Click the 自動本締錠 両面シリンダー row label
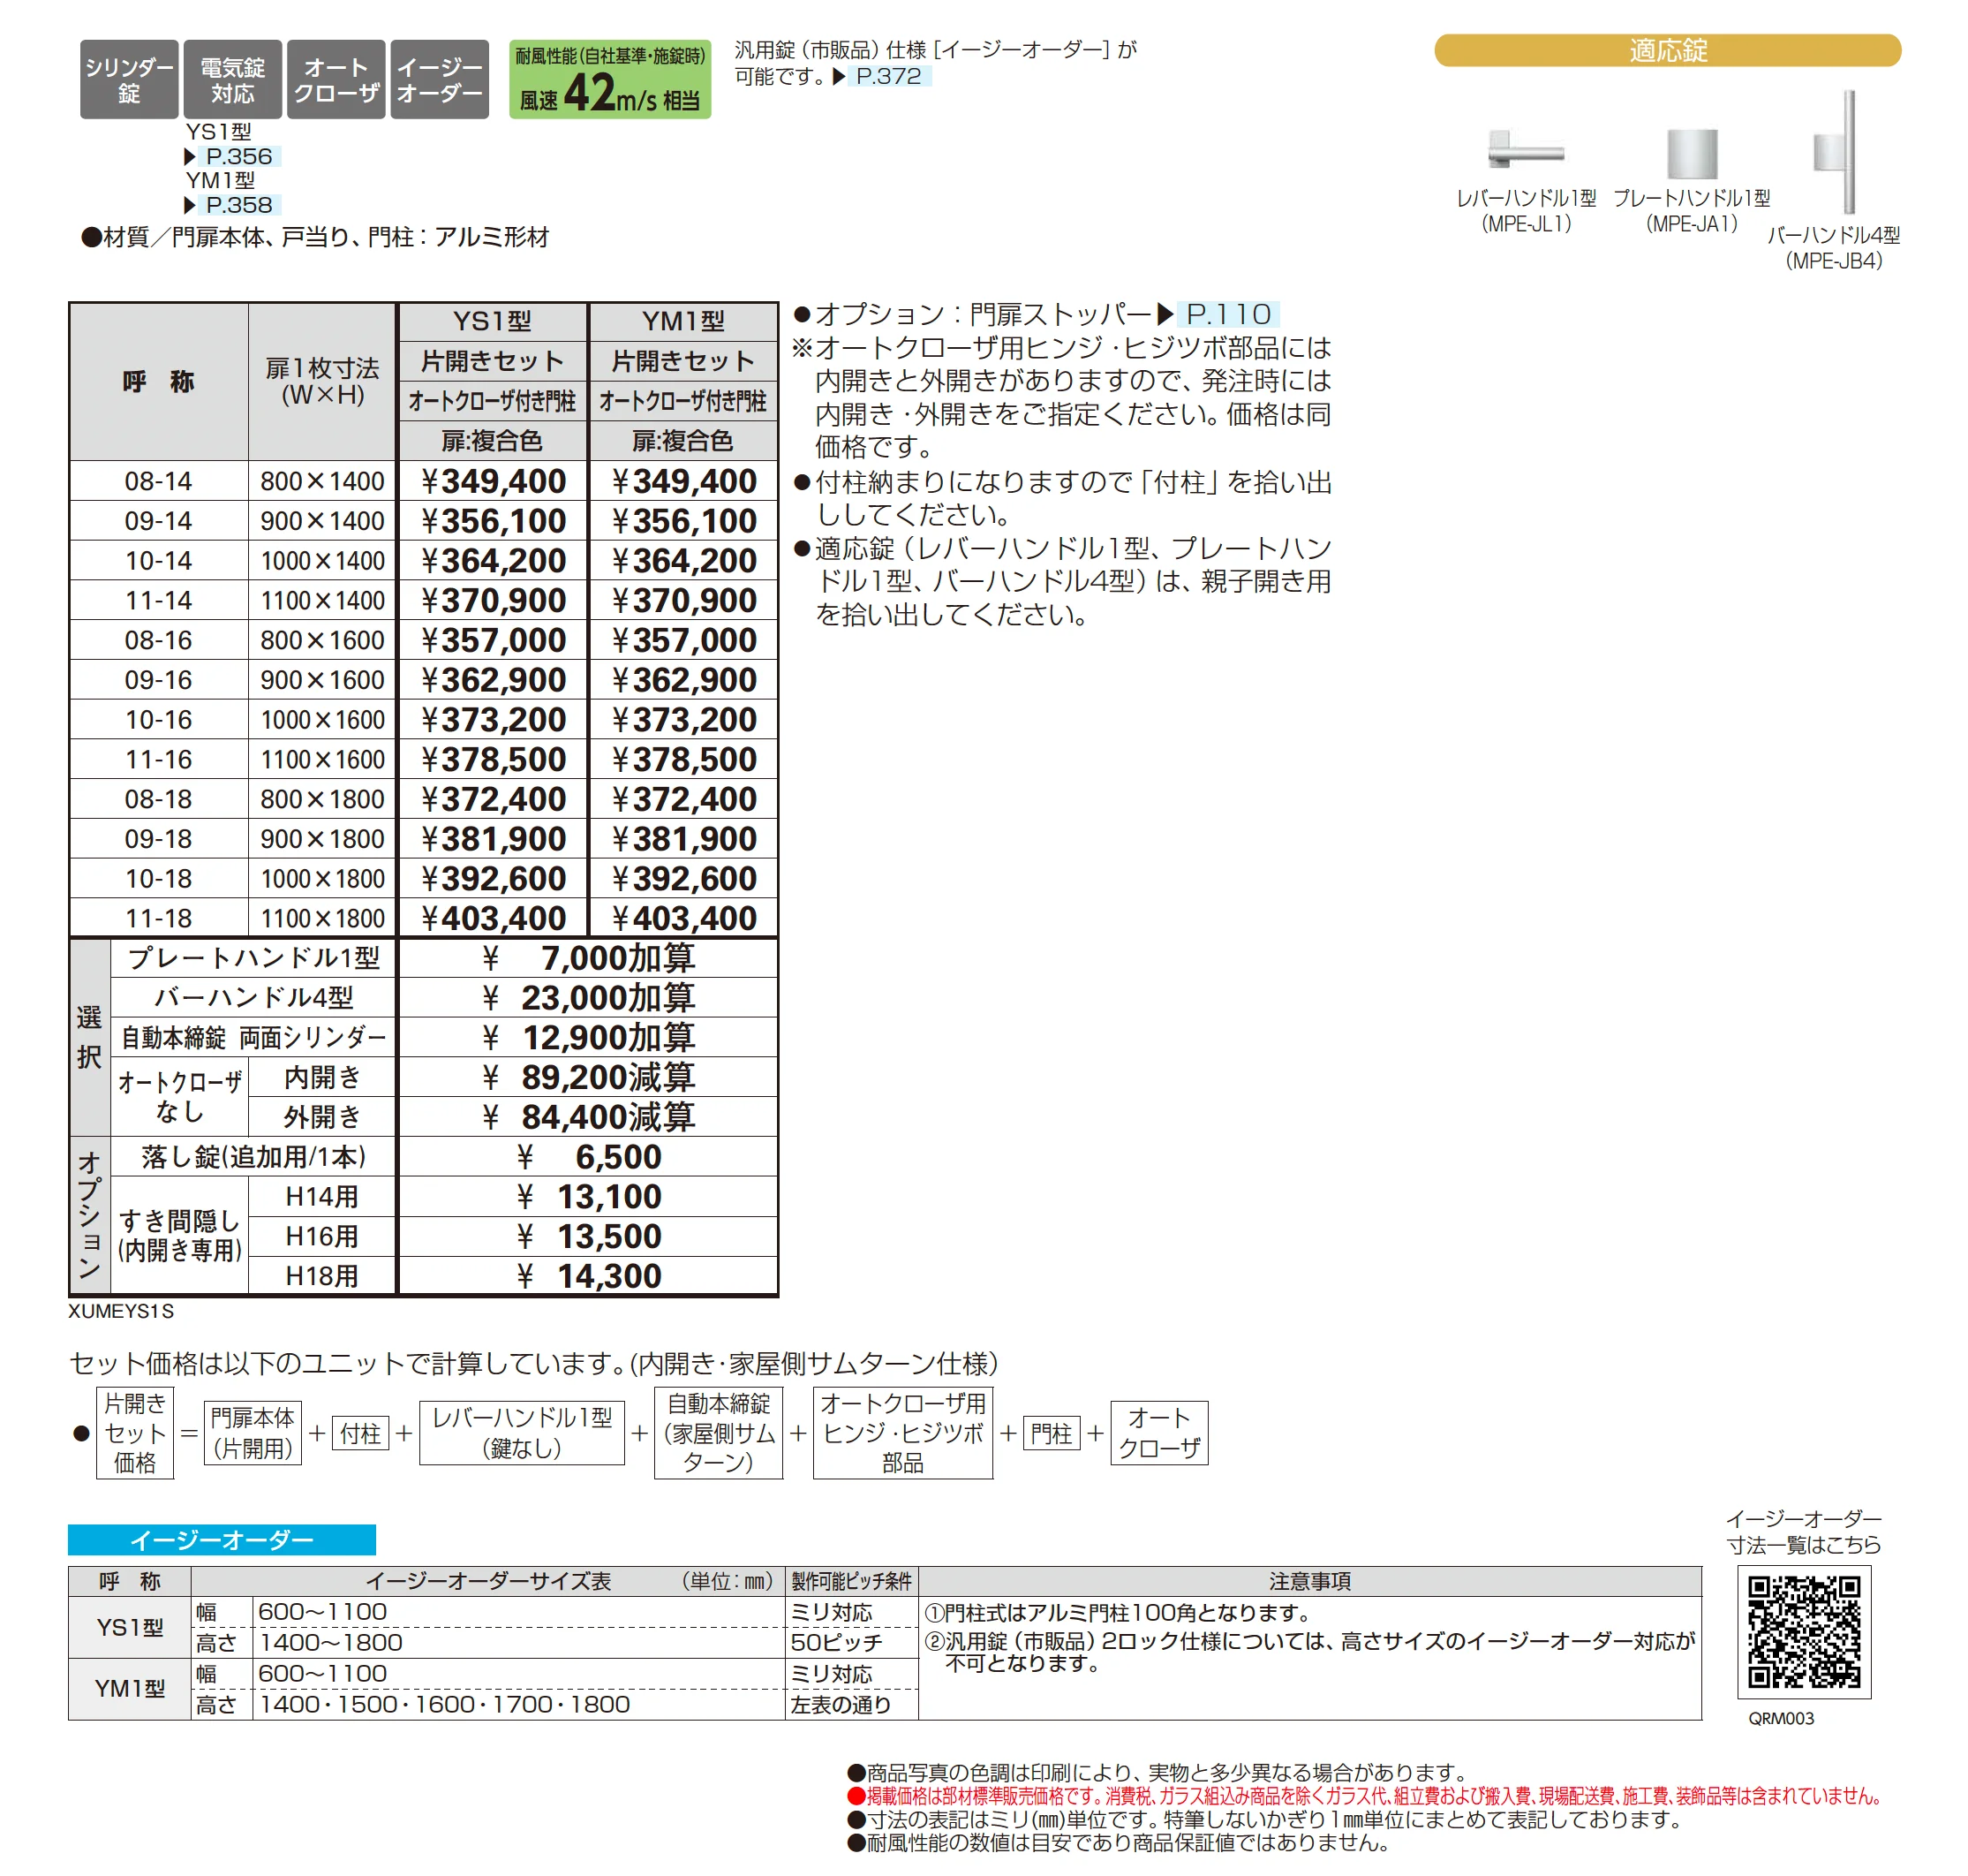This screenshot has width=1968, height=1876. click(254, 1037)
